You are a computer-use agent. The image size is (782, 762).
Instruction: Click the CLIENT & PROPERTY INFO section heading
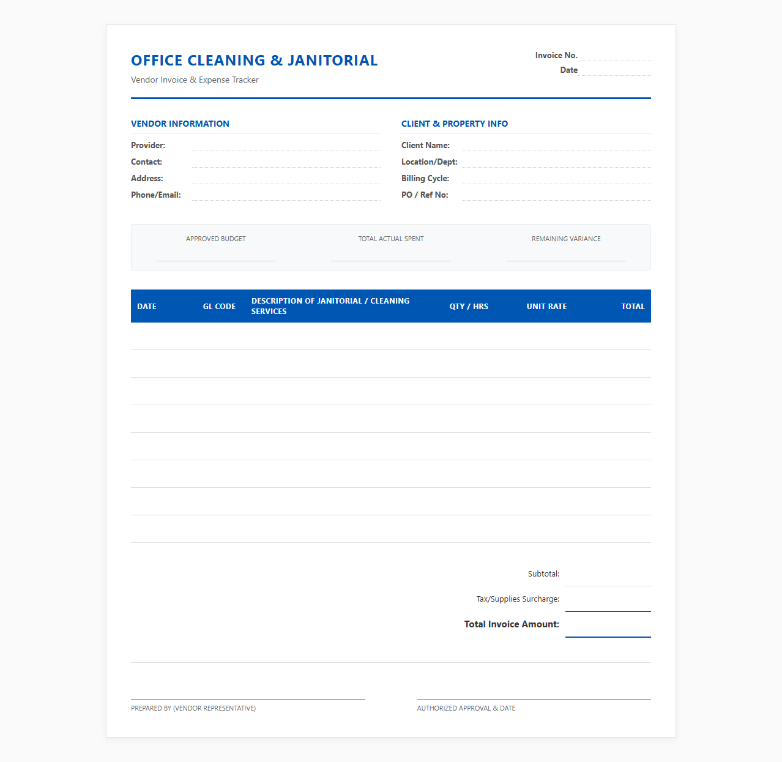[x=455, y=124]
